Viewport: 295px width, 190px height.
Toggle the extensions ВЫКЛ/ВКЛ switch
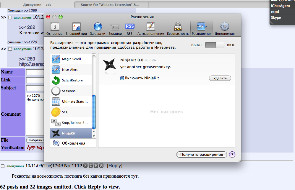(x=215, y=45)
